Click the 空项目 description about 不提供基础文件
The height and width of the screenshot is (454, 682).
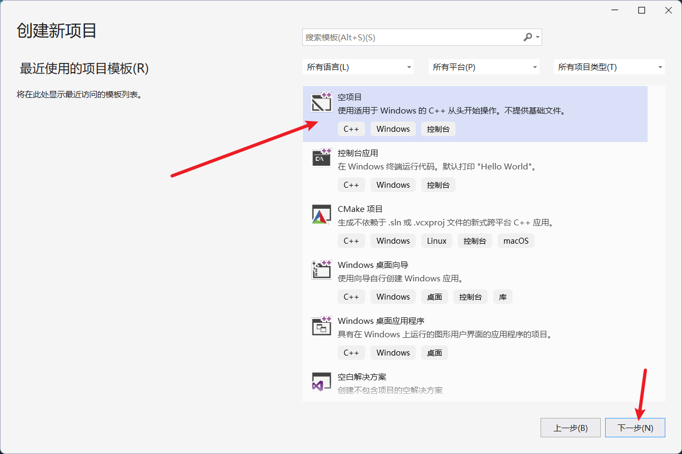pos(452,111)
